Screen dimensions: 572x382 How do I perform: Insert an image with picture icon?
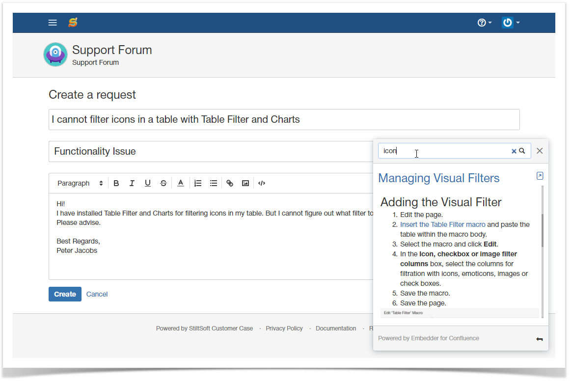click(245, 183)
